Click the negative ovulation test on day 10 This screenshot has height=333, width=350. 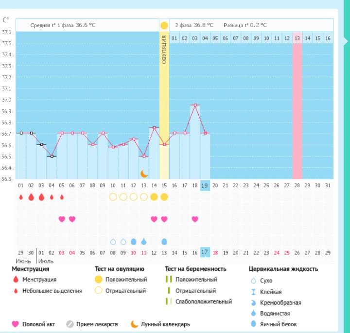click(113, 197)
